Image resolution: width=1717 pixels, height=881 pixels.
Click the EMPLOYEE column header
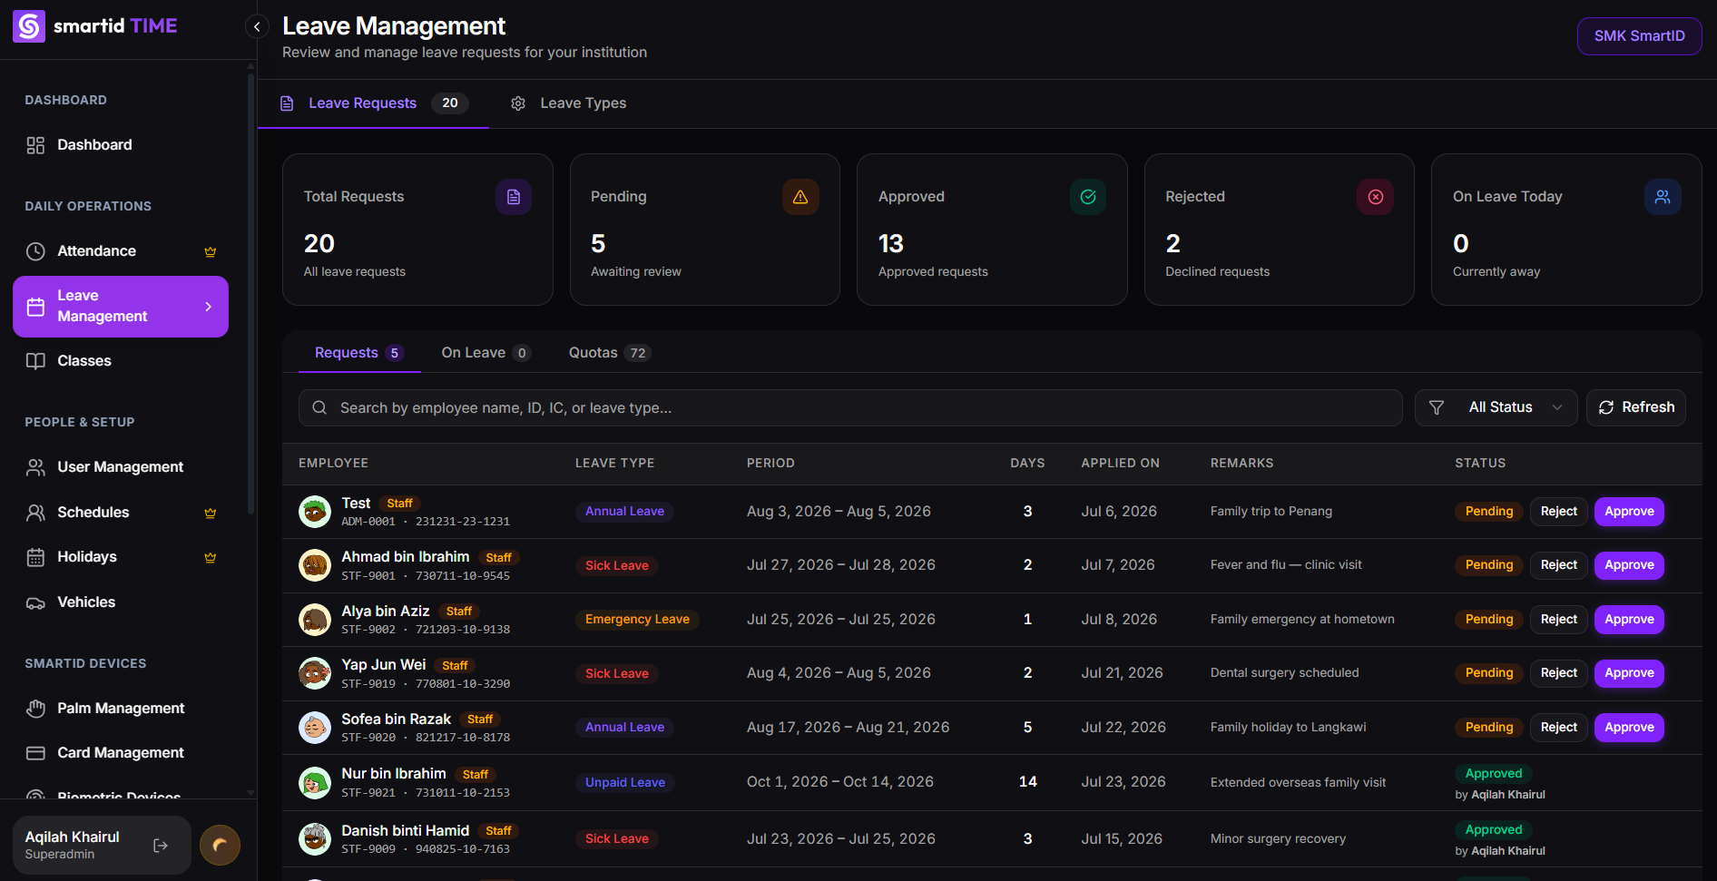pyautogui.click(x=333, y=464)
